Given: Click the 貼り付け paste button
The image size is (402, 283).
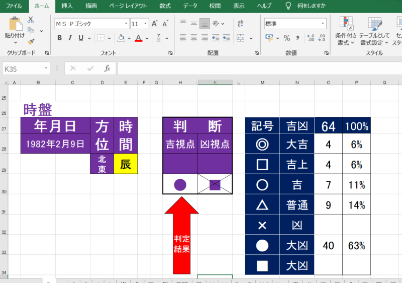Looking at the screenshot, I should tap(14, 29).
